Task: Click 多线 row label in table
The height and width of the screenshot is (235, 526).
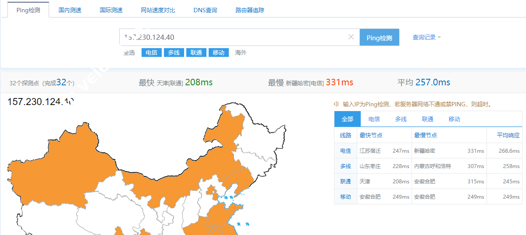Action: pyautogui.click(x=345, y=166)
